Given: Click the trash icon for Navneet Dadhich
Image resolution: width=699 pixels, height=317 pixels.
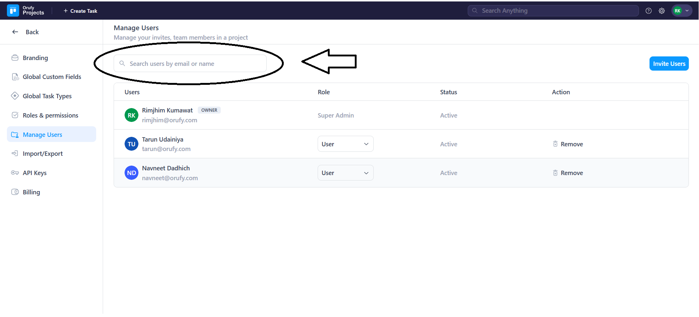Looking at the screenshot, I should tap(555, 173).
